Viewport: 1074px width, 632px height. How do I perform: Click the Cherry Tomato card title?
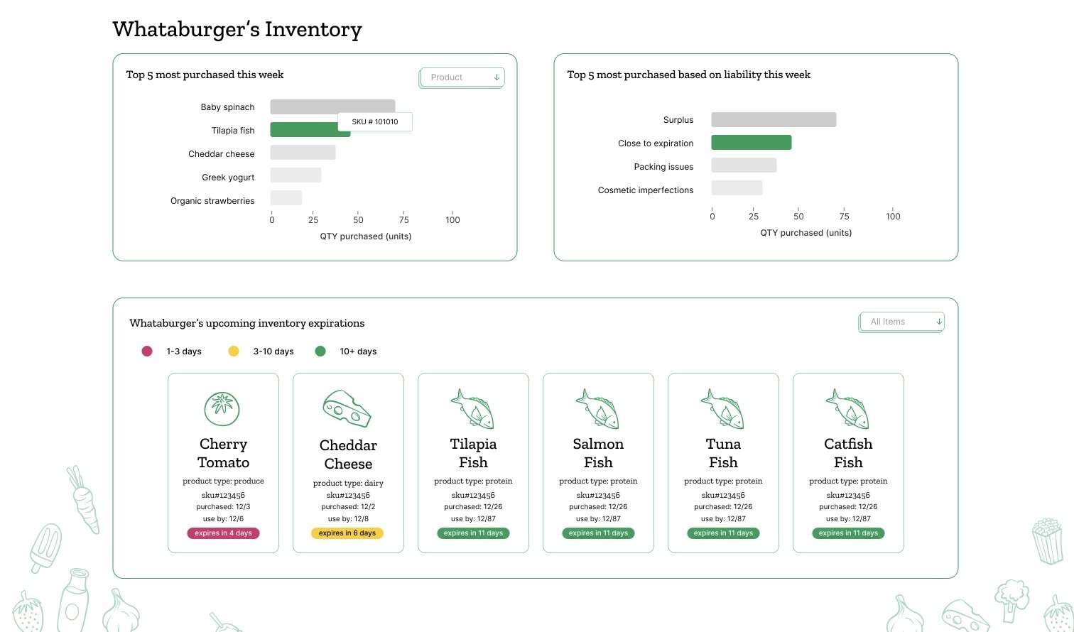(223, 453)
